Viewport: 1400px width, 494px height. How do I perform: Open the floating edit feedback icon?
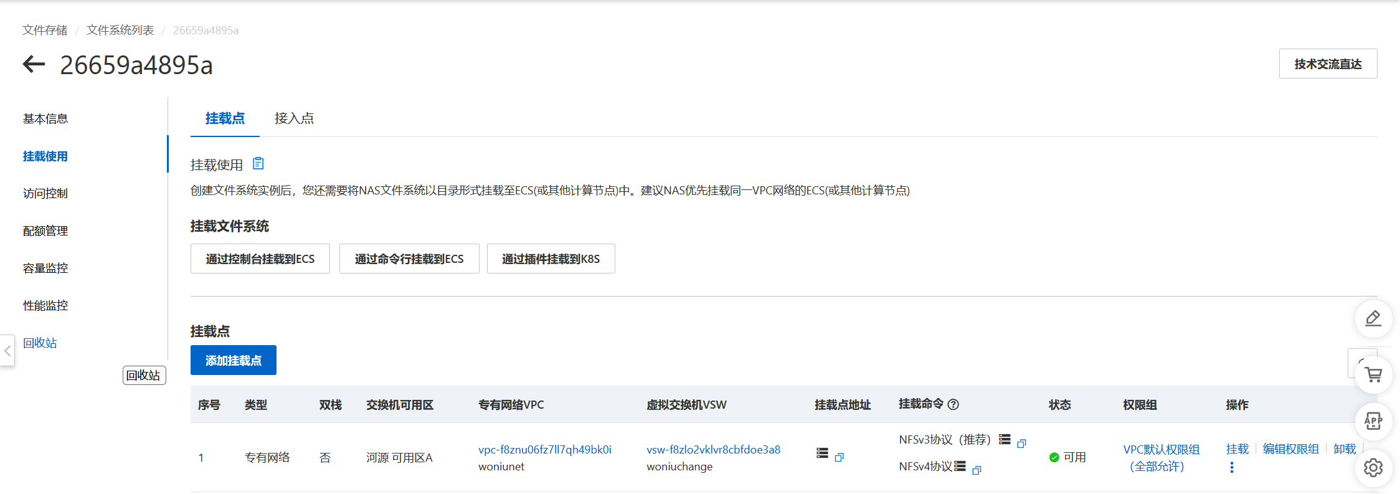pos(1373,318)
